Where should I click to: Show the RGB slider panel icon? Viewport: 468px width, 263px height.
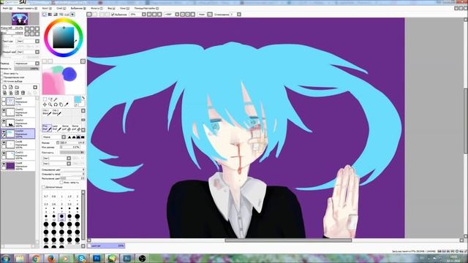(50, 15)
